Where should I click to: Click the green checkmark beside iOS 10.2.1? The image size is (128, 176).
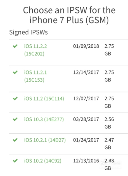(15, 140)
